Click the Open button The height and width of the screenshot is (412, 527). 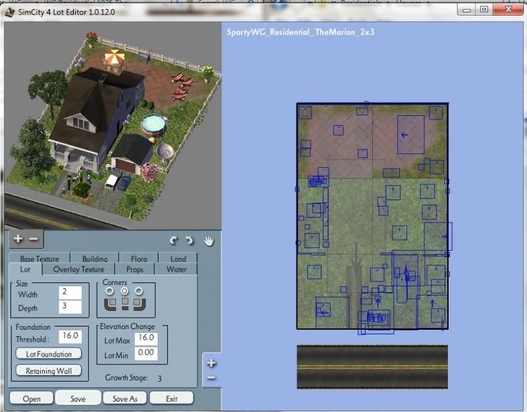[x=32, y=398]
